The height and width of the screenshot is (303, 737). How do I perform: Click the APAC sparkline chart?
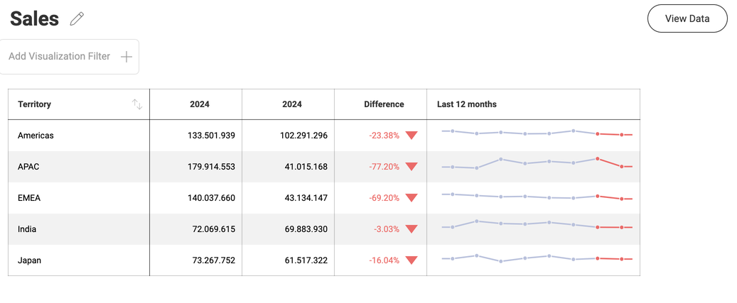pos(537,163)
